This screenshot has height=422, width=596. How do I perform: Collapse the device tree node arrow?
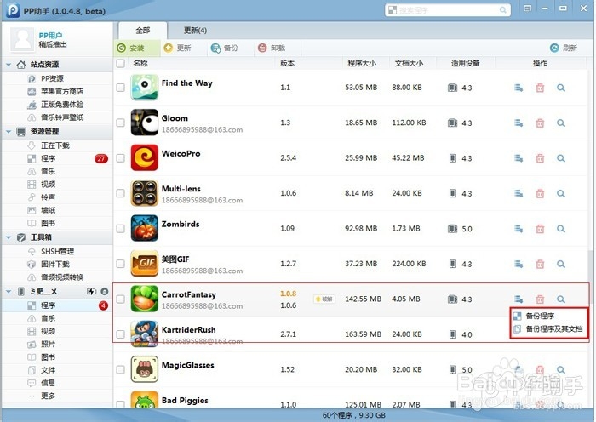(9, 292)
